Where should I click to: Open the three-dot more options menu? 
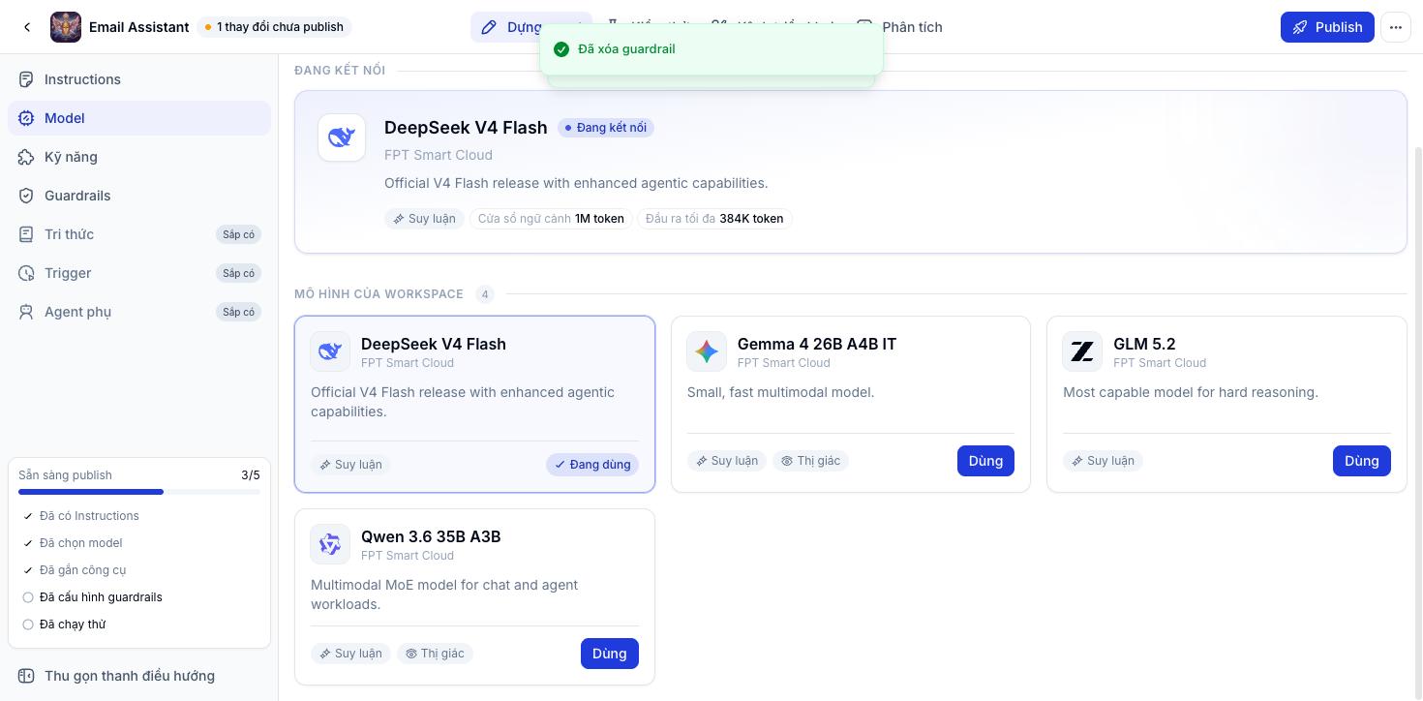point(1395,27)
